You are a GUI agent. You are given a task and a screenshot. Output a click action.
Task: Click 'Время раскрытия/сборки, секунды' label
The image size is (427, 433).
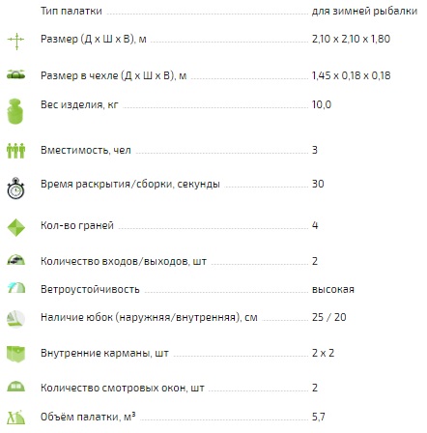point(130,184)
